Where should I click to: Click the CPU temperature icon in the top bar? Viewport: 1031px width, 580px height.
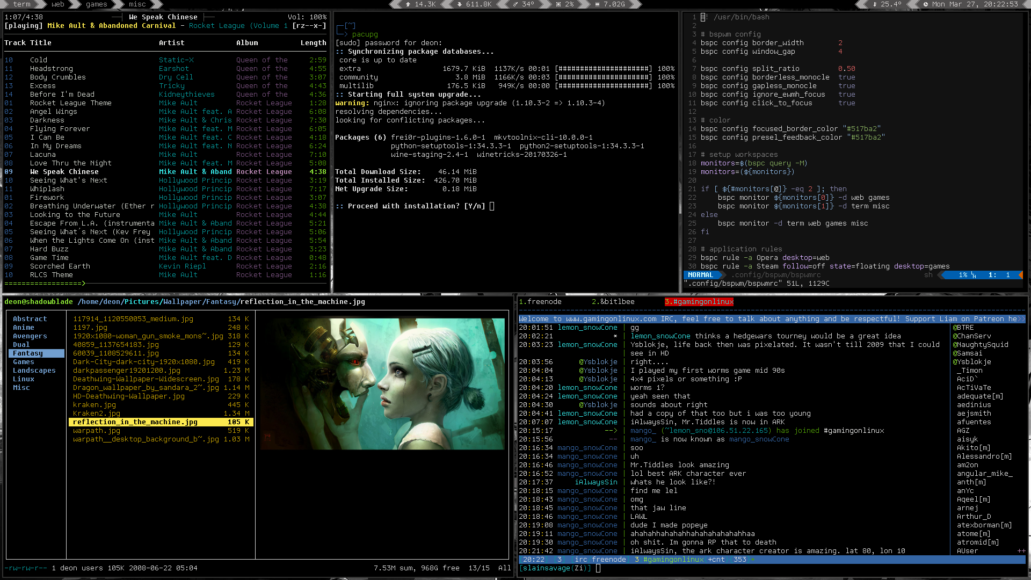(515, 4)
